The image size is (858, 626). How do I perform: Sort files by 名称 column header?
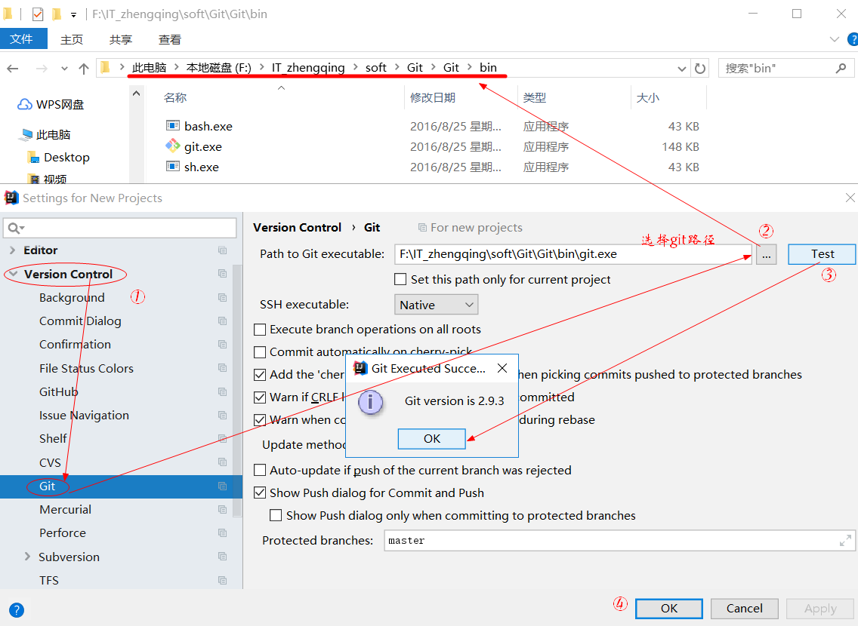point(175,98)
